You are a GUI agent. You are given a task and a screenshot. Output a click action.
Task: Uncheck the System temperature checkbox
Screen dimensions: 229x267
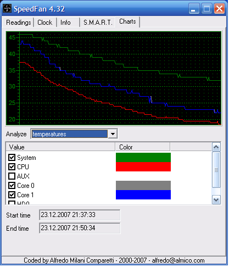pos(12,157)
